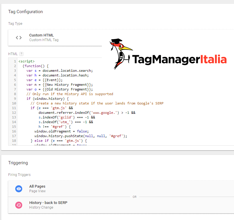Screen dimensions: 234x220
Task: Click the History API is supported comment
Action: (70, 94)
